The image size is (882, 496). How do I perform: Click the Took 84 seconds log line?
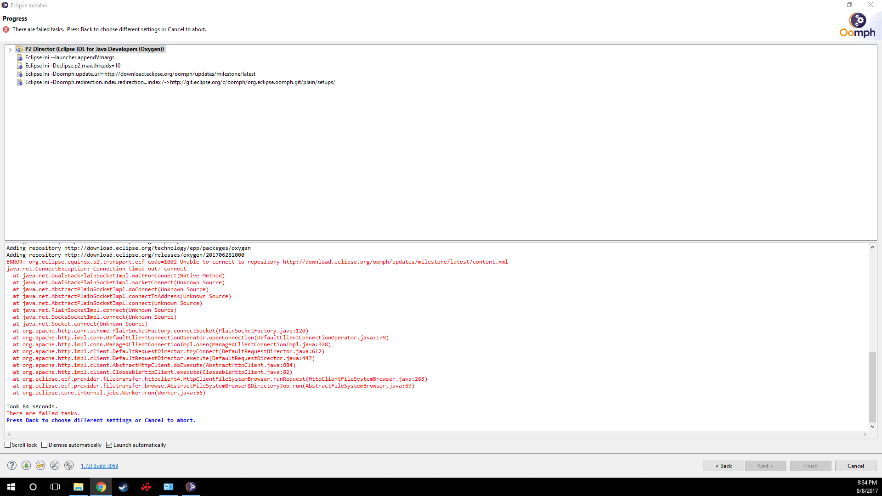pos(32,406)
